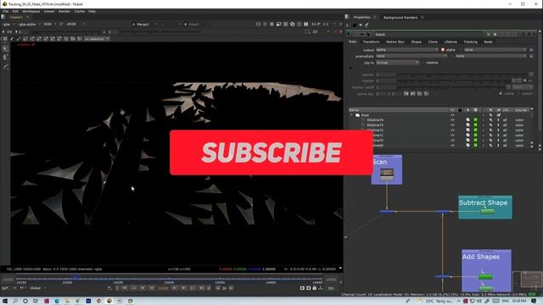Click the Scan node thumbnail

(x=387, y=174)
